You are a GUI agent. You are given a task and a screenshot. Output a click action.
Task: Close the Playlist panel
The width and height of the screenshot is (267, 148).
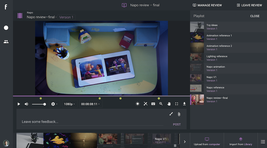255,16
